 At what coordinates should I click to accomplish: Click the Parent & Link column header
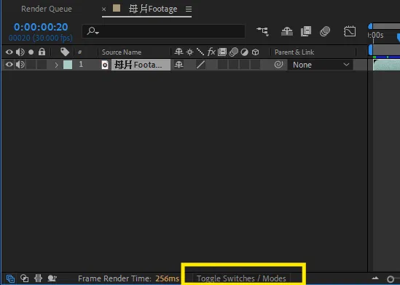click(x=294, y=52)
